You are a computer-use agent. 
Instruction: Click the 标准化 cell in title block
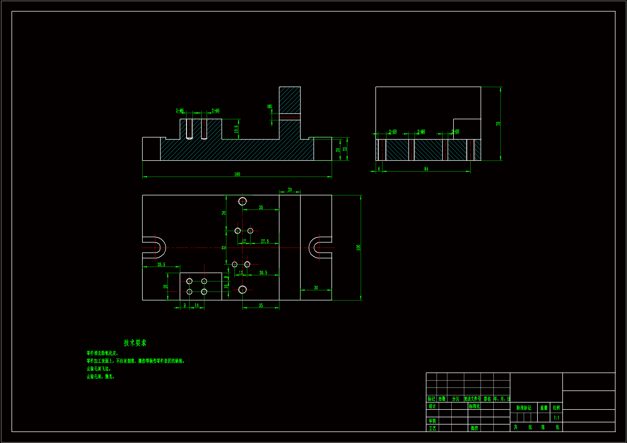pos(474,406)
